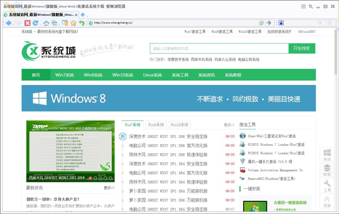Click hot search 电脑公司系统
Image resolution: width=339 pixels, height=214 pixels.
249,60
